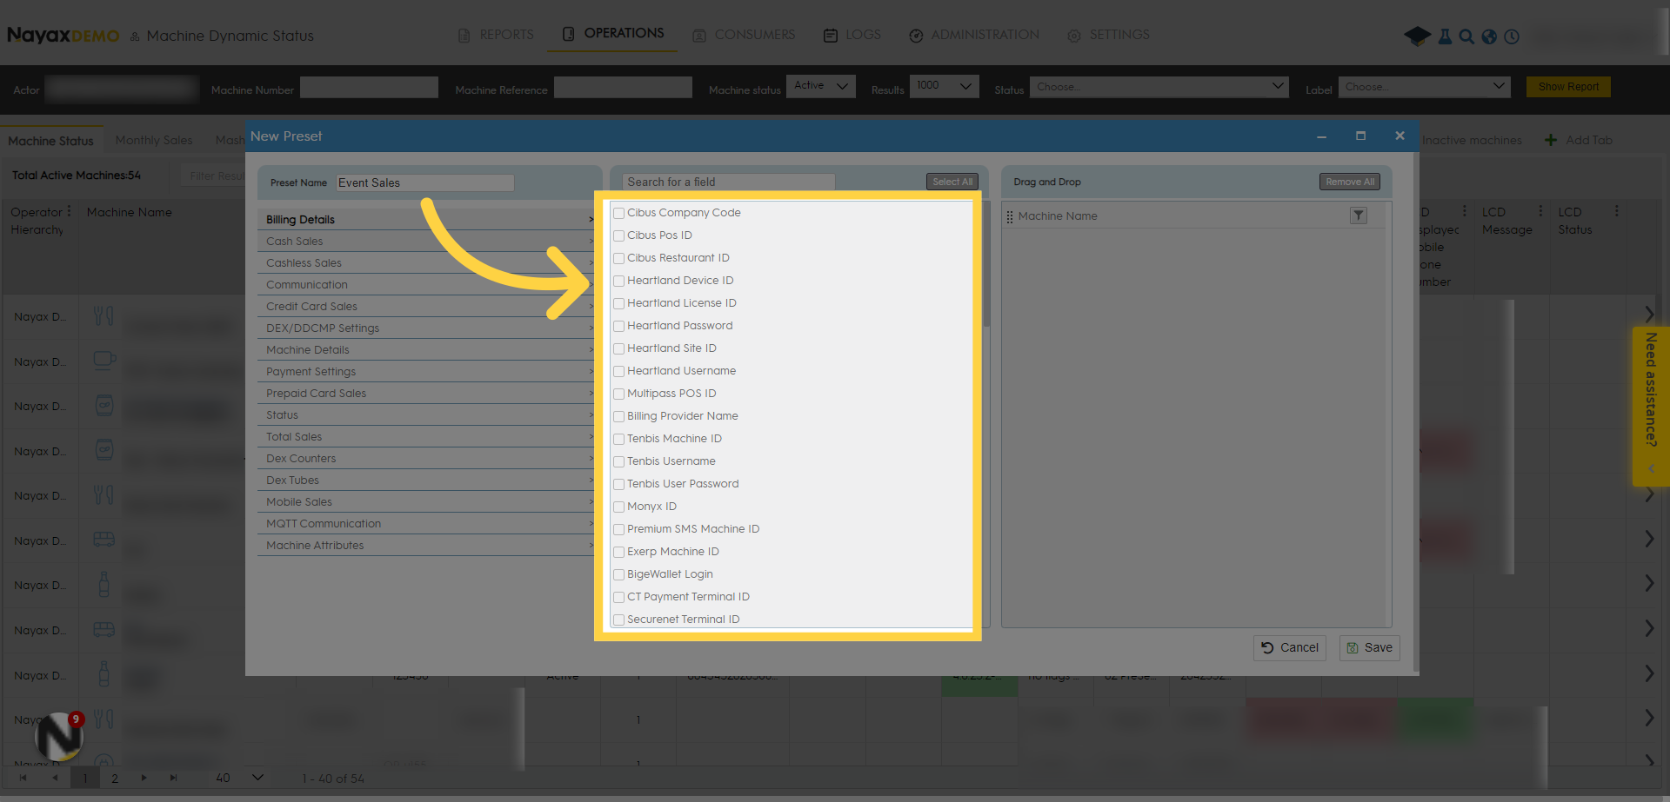
Task: Open the Results dropdown showing 1000
Action: click(x=944, y=86)
